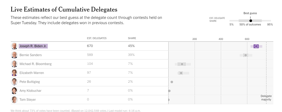
Task: Click Bloomberg's estimate dot on chart
Action: [182, 64]
